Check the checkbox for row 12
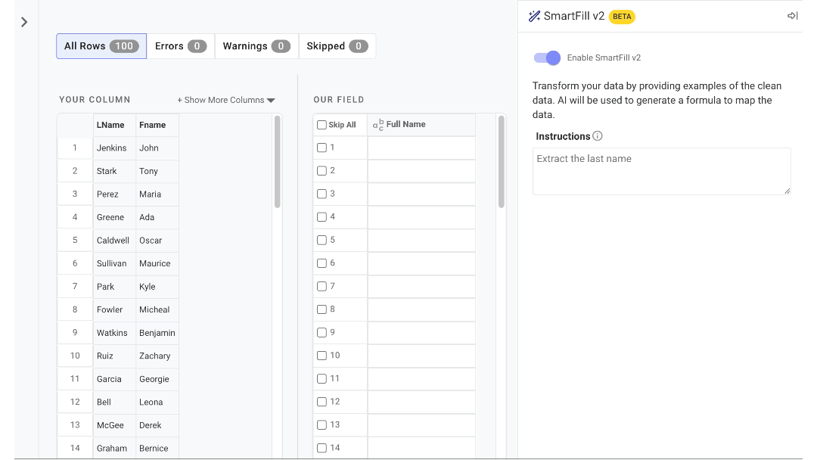 pyautogui.click(x=321, y=402)
